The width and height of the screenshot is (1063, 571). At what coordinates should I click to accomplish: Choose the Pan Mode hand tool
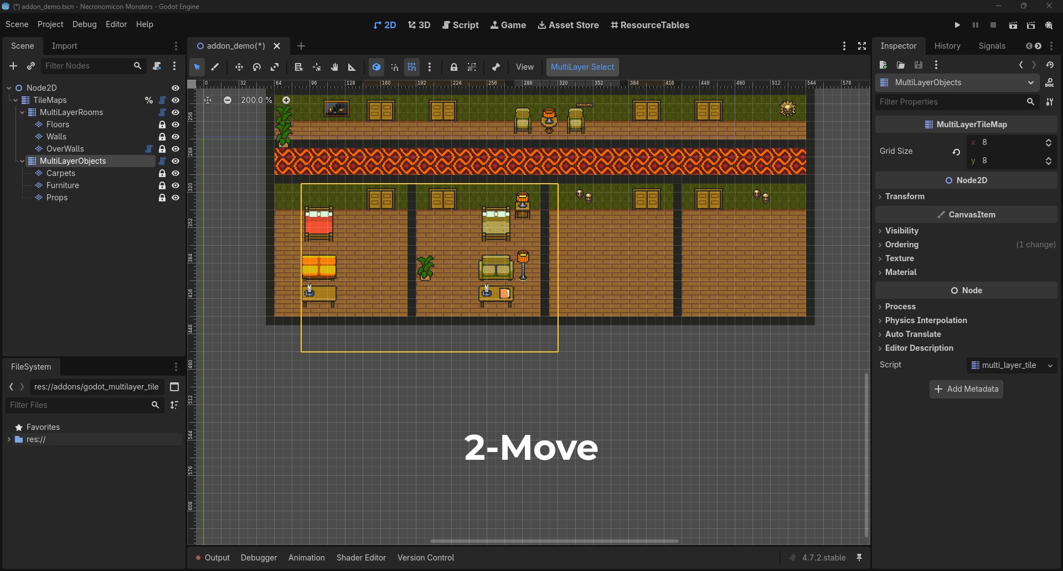(x=334, y=67)
